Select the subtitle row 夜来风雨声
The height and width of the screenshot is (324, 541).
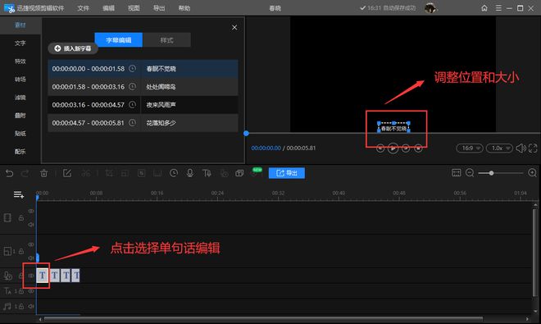pos(143,105)
